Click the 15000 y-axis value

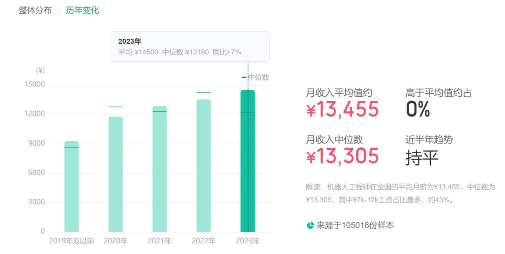tap(35, 85)
